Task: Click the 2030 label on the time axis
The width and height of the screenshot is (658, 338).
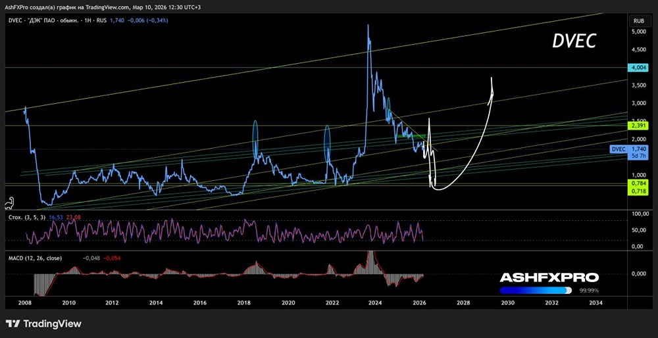Action: (507, 302)
